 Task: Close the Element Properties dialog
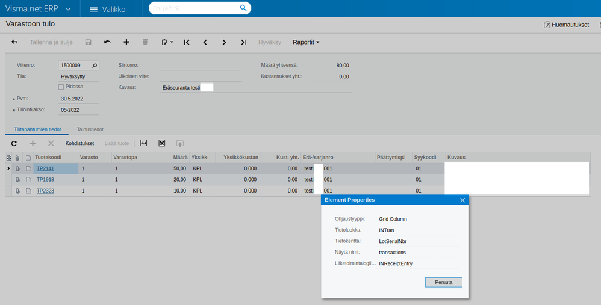462,200
